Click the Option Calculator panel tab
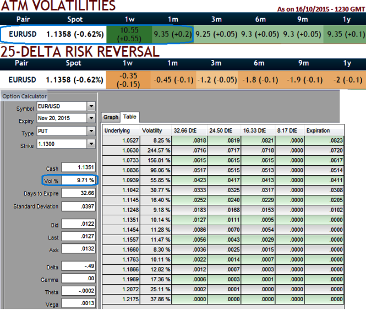The width and height of the screenshot is (366, 310). coord(19,96)
